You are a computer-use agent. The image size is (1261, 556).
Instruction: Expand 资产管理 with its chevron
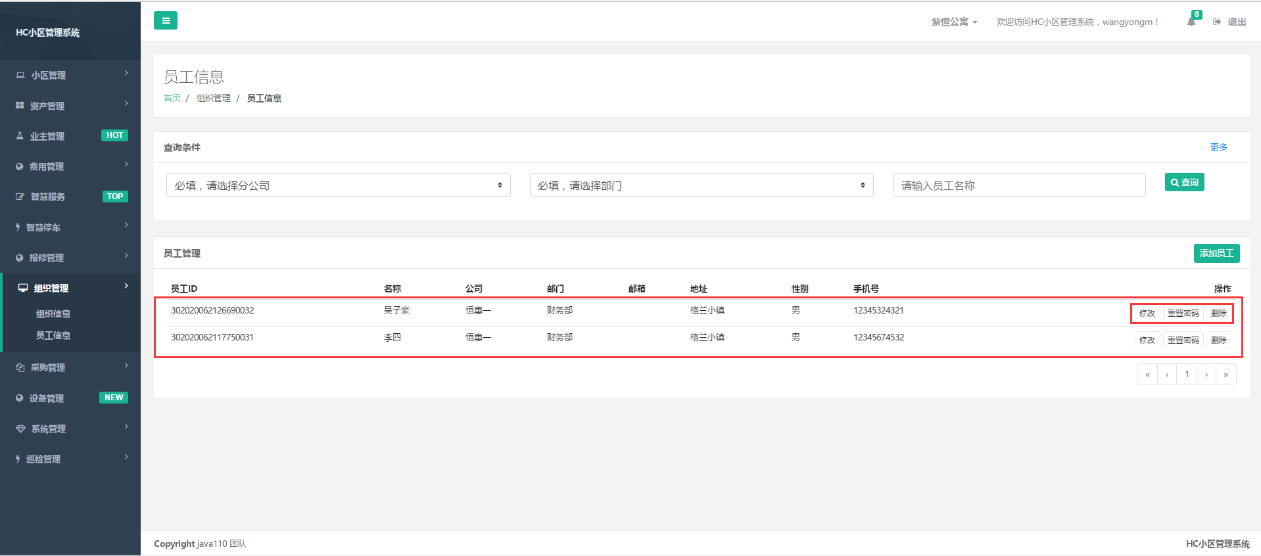click(126, 103)
